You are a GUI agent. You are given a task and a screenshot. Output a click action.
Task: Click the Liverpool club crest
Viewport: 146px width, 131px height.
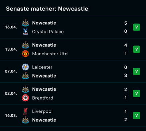click(x=26, y=111)
